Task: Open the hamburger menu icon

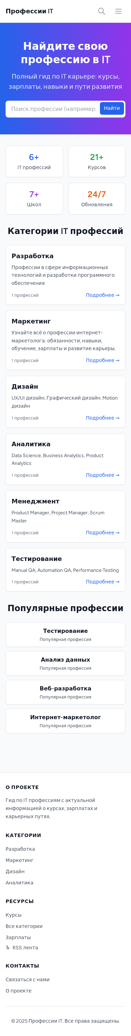Action: (118, 11)
